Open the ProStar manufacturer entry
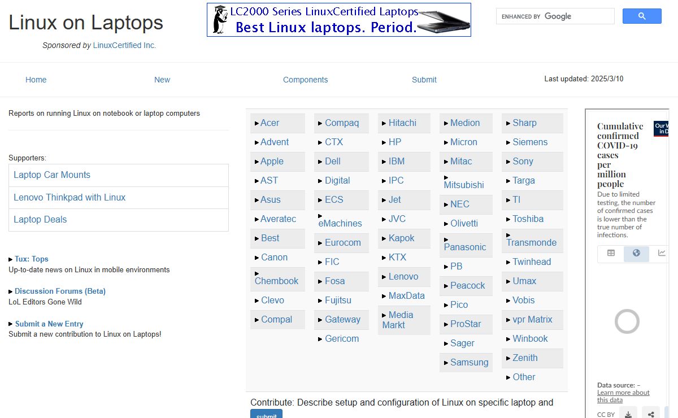The height and width of the screenshot is (418, 678). pos(466,324)
